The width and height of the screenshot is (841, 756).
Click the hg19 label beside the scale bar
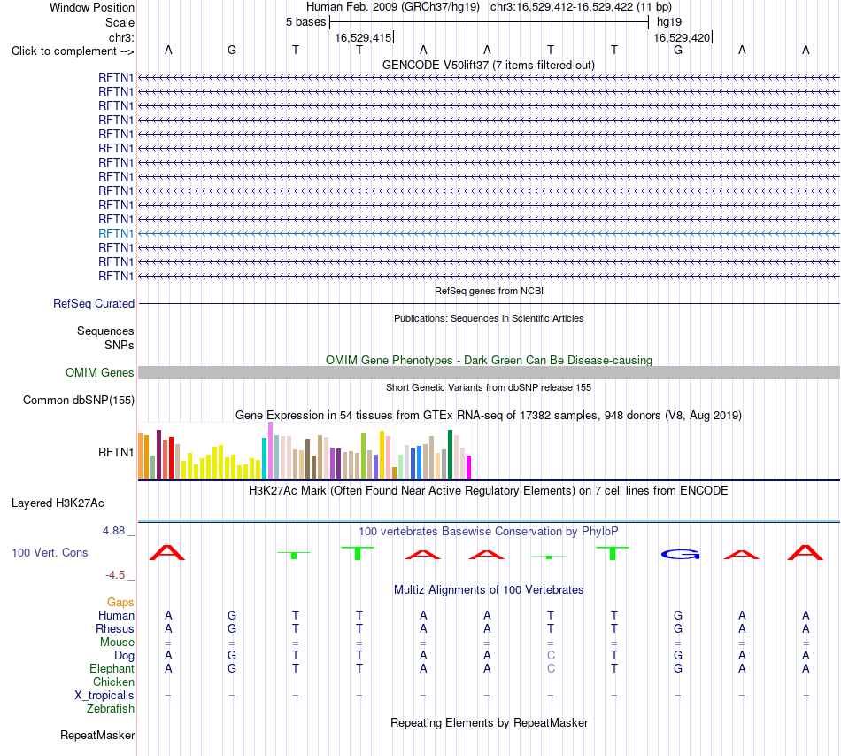pos(669,22)
